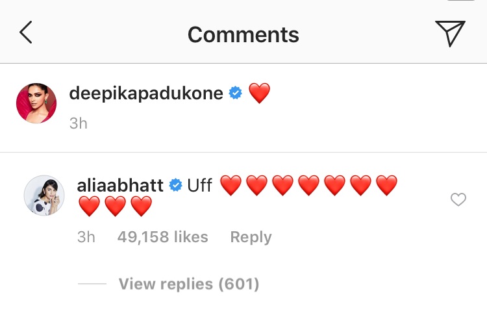The height and width of the screenshot is (326, 487).
Task: Open the 49,158 likes list
Action: (x=162, y=237)
